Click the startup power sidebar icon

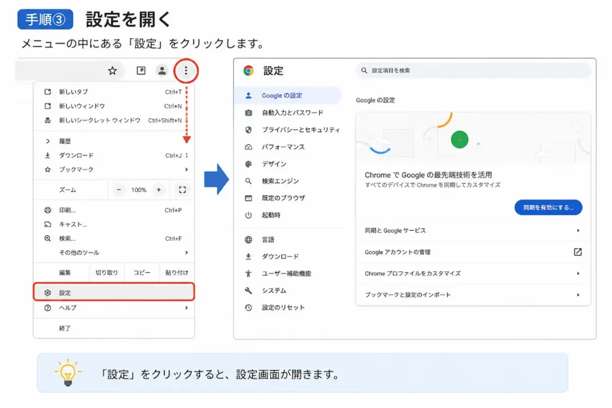pyautogui.click(x=248, y=215)
